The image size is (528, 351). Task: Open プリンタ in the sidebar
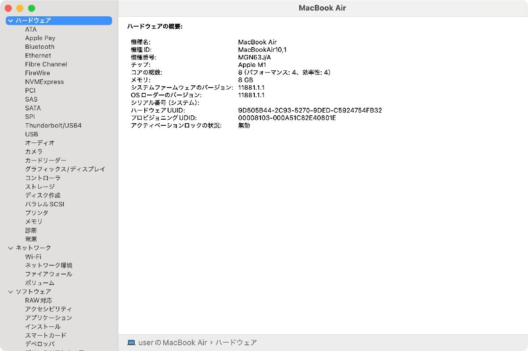click(x=37, y=213)
